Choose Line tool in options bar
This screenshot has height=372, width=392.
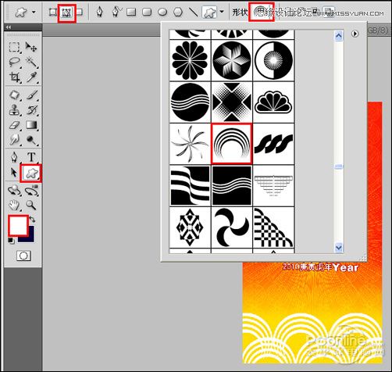(x=193, y=12)
